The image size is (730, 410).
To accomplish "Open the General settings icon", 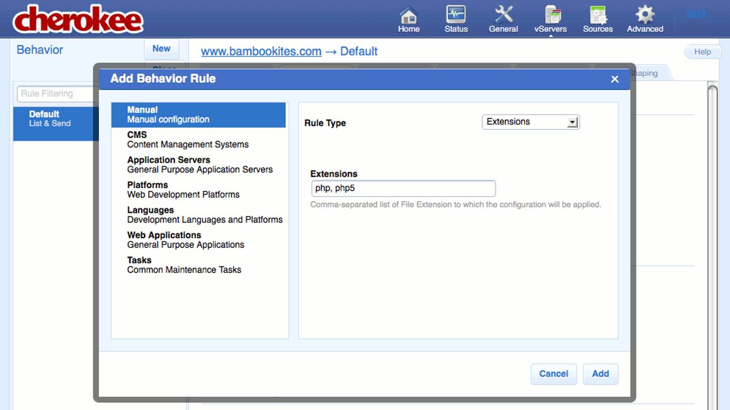I will [503, 18].
